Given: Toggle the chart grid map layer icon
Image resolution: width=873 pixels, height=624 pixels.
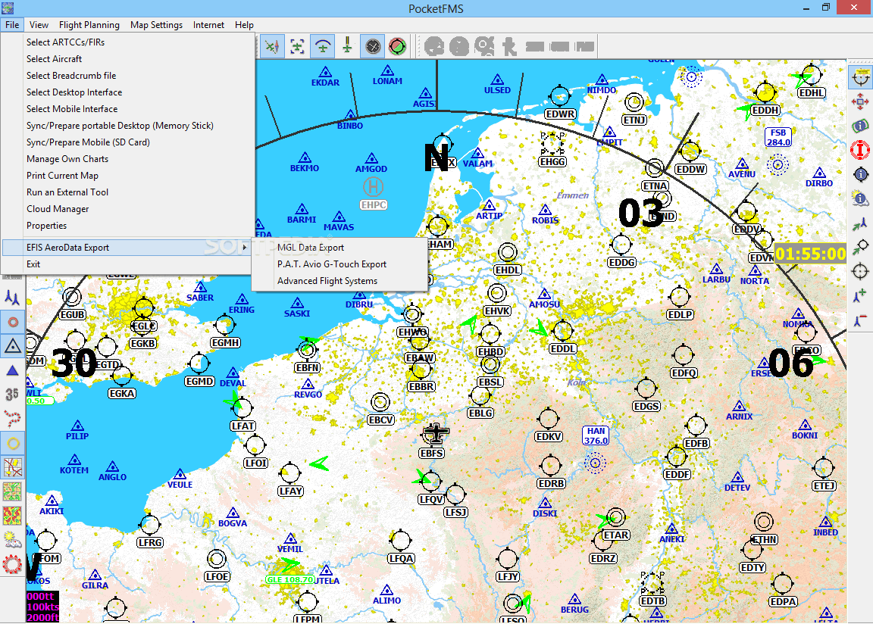Looking at the screenshot, I should [12, 467].
